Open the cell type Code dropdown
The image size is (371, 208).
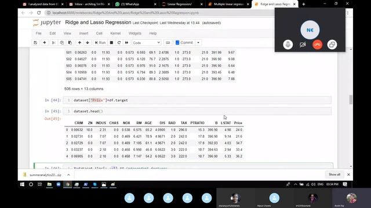click(147, 43)
